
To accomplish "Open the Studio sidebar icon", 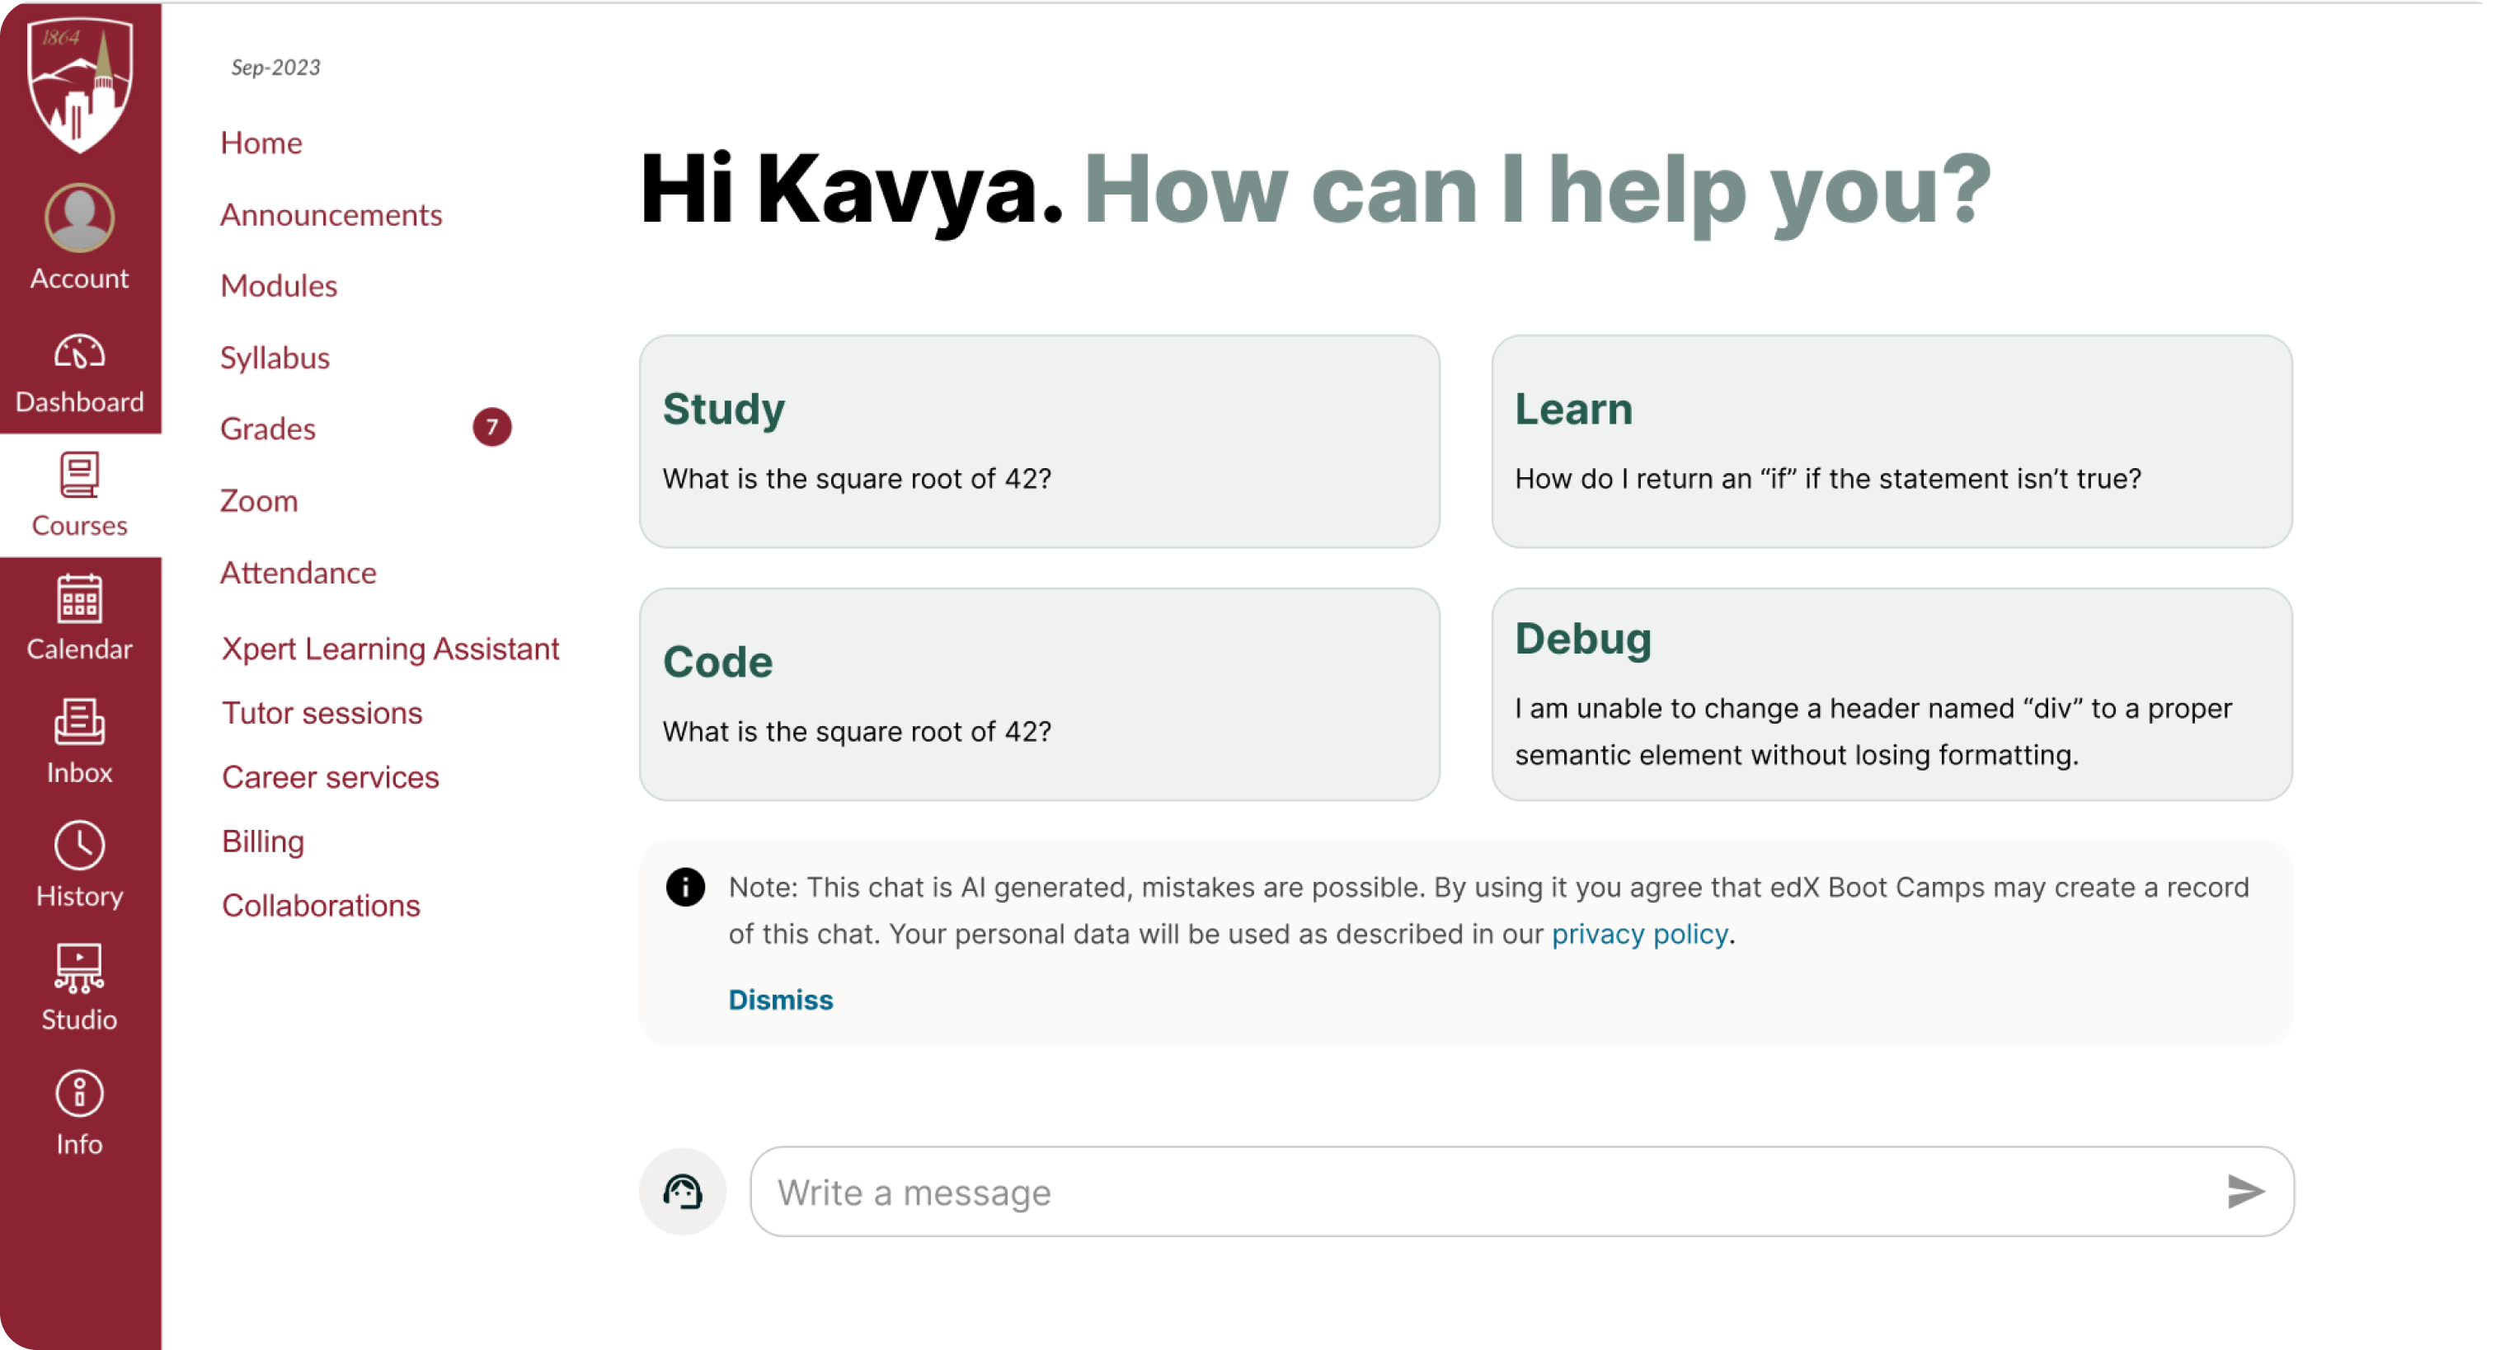I will click(80, 968).
